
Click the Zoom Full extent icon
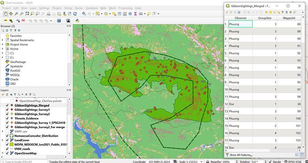[27, 14]
